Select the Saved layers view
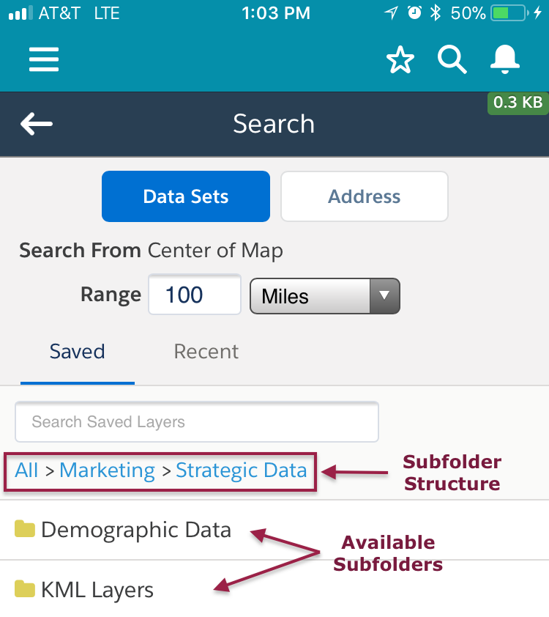 pos(77,352)
